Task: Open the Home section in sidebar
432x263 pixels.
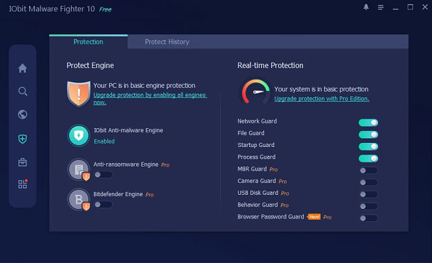Action: pyautogui.click(x=22, y=68)
